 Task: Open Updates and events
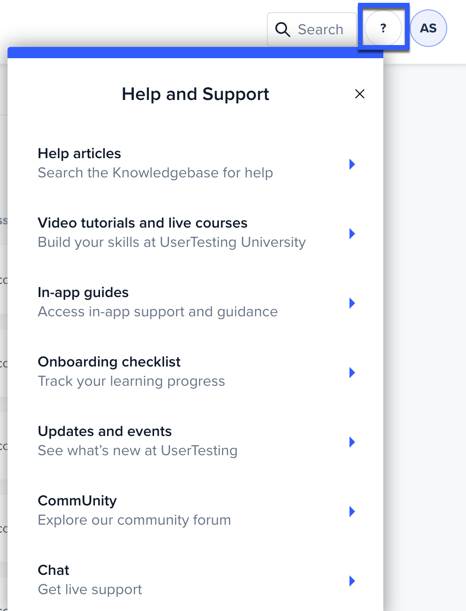point(195,441)
